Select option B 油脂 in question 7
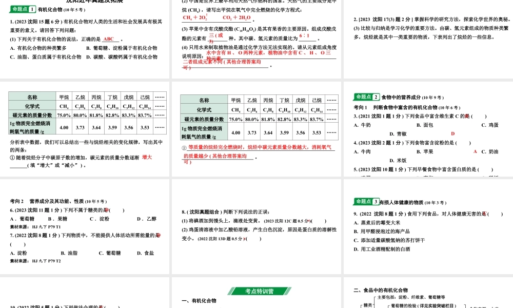This screenshot has height=308, width=513. (x=70, y=252)
